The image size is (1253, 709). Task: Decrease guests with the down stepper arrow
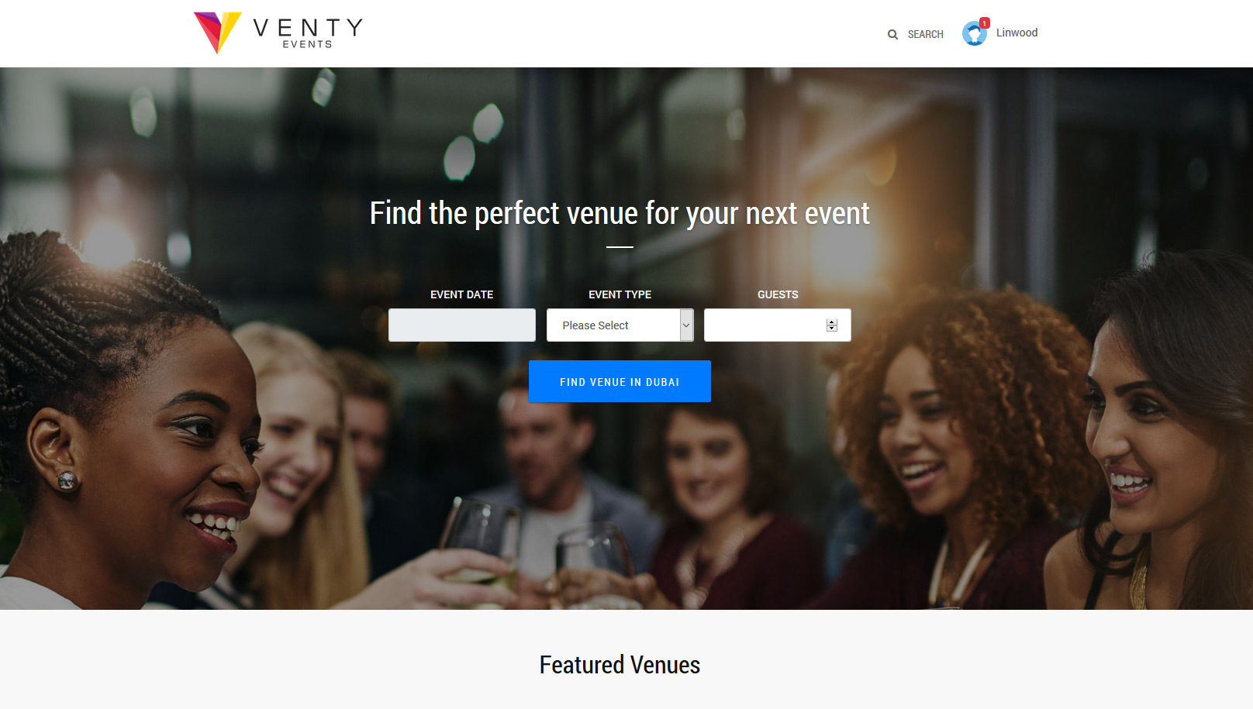coord(832,329)
